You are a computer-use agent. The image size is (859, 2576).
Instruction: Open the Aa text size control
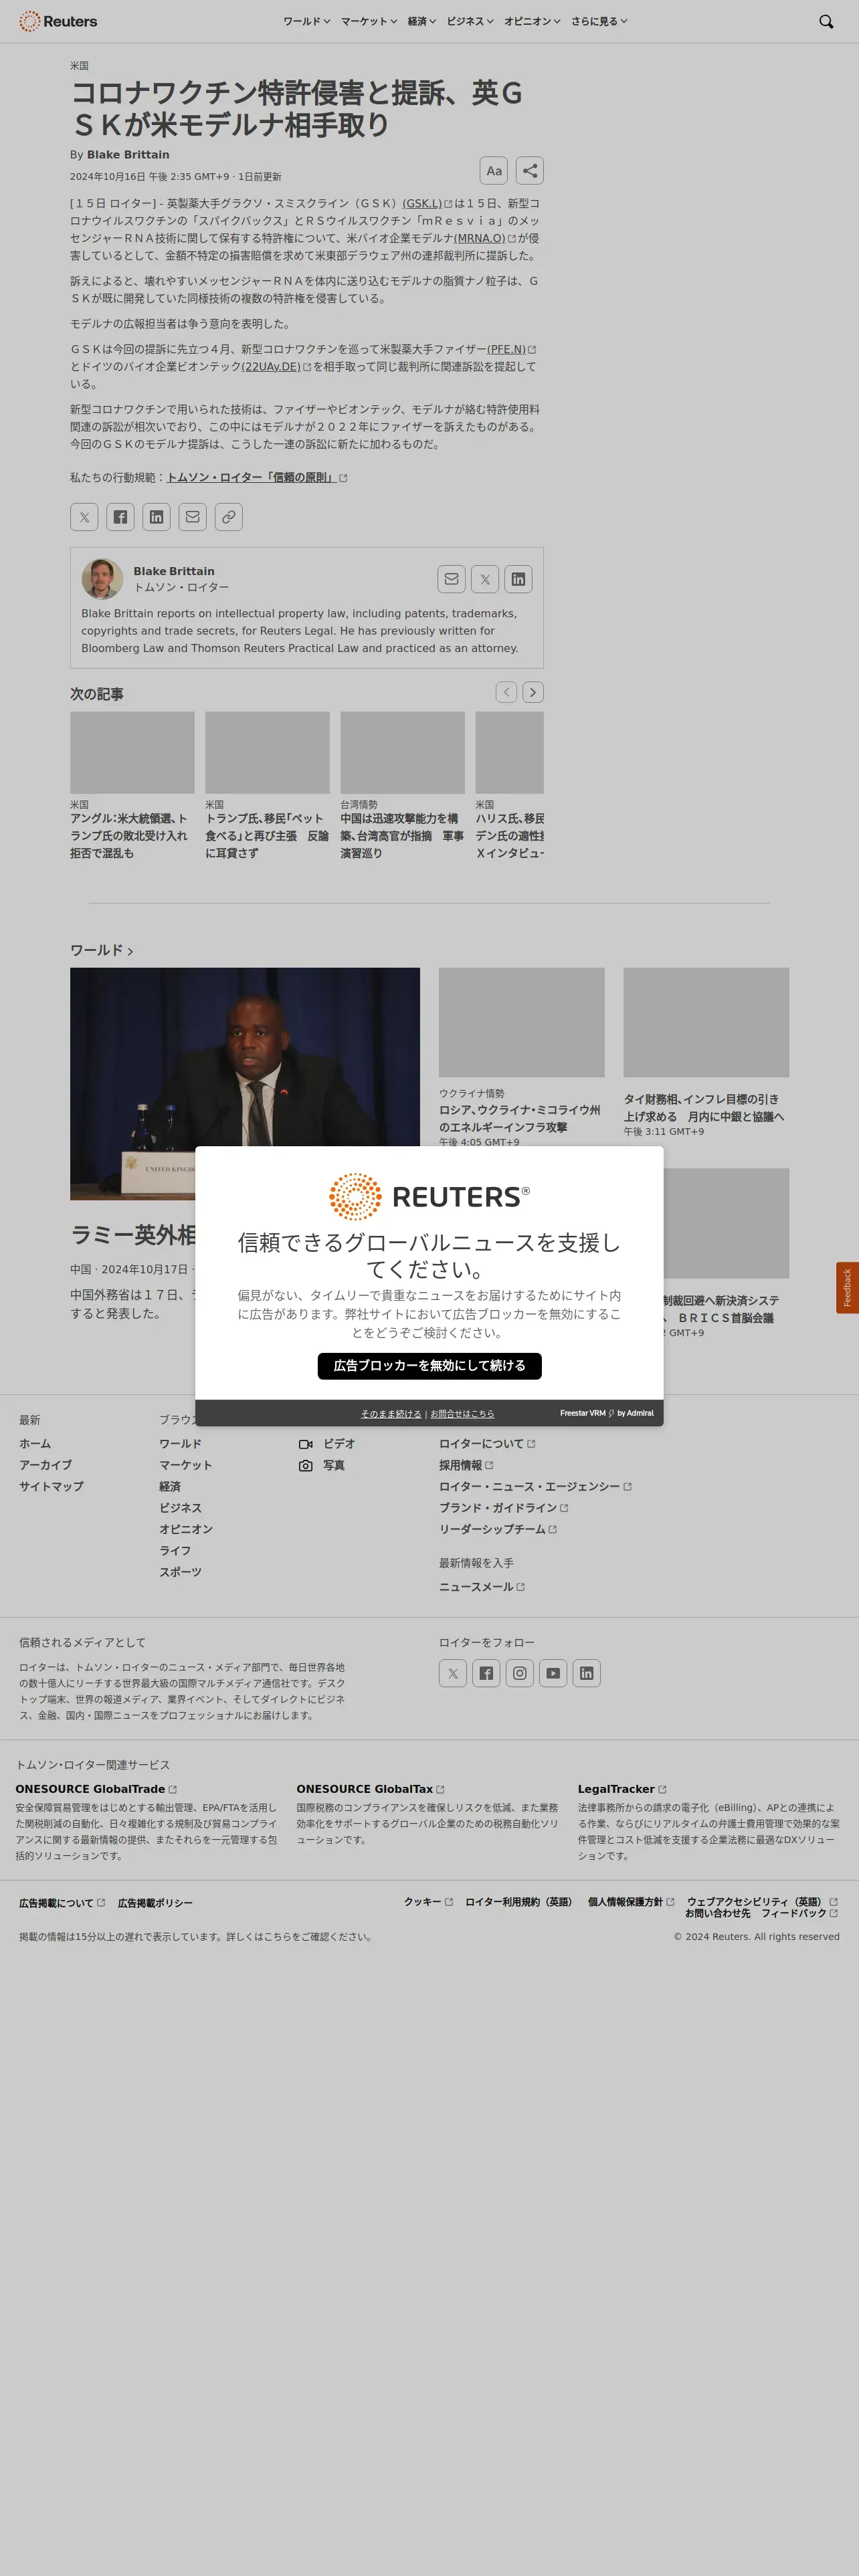tap(494, 171)
